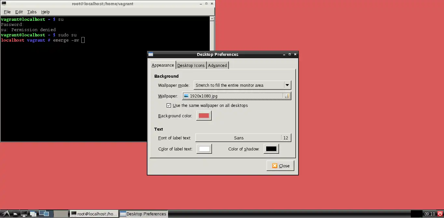
Task: Click the 'Text' section heading
Action: pyautogui.click(x=159, y=129)
